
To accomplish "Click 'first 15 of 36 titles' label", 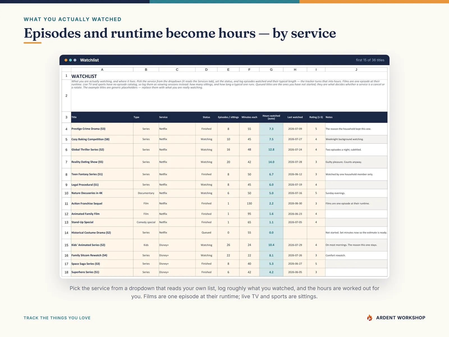I will coord(370,60).
